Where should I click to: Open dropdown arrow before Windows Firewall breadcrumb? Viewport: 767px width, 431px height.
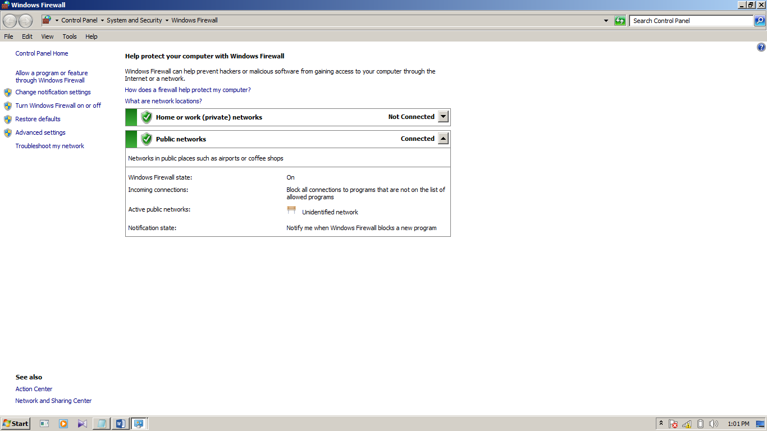(167, 21)
